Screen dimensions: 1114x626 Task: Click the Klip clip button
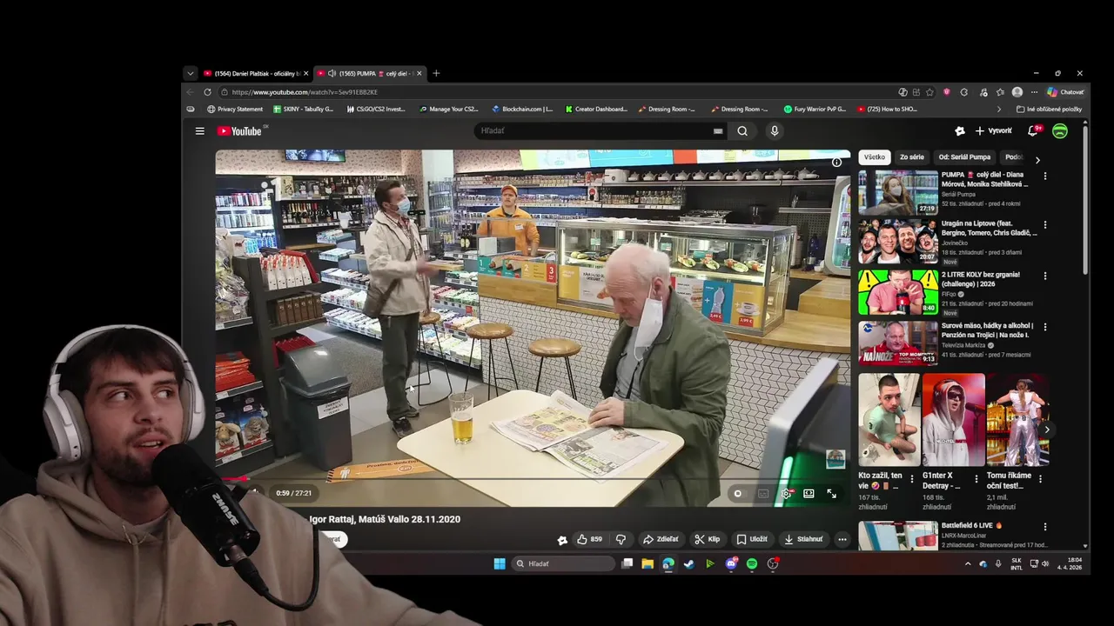708,539
